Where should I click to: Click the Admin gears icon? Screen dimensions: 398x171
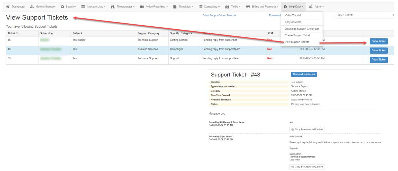point(310,7)
